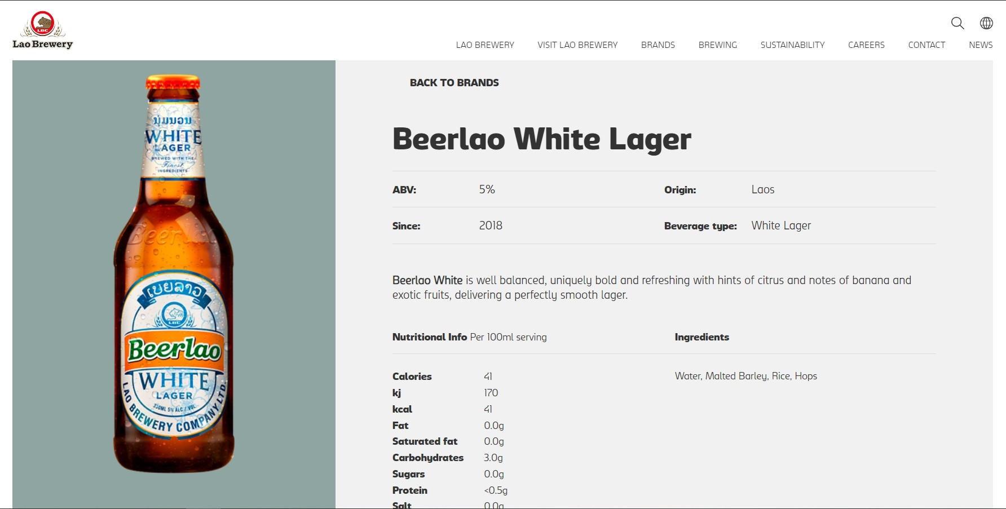
Task: Open the LAO BREWERY menu item
Action: pos(485,45)
